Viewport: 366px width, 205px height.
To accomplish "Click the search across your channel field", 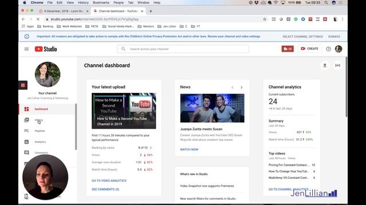I will click(183, 49).
